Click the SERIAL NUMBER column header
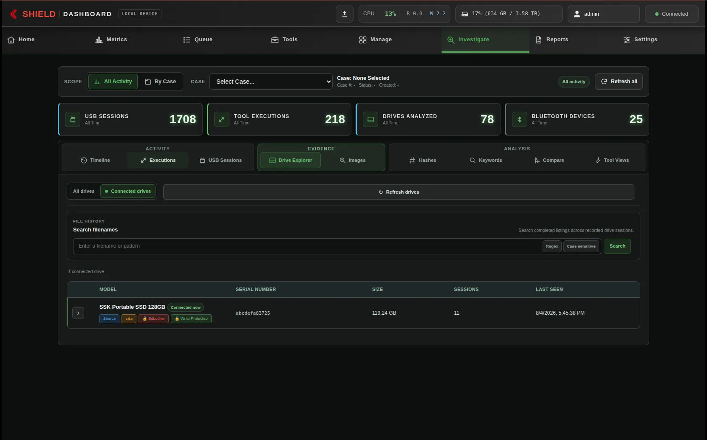The width and height of the screenshot is (707, 440). click(256, 289)
